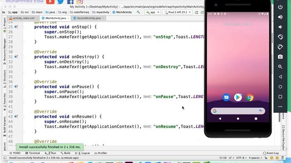The width and height of the screenshot is (291, 163).
Task: Toggle the read-only lock icon in status bar
Action: (266, 158)
